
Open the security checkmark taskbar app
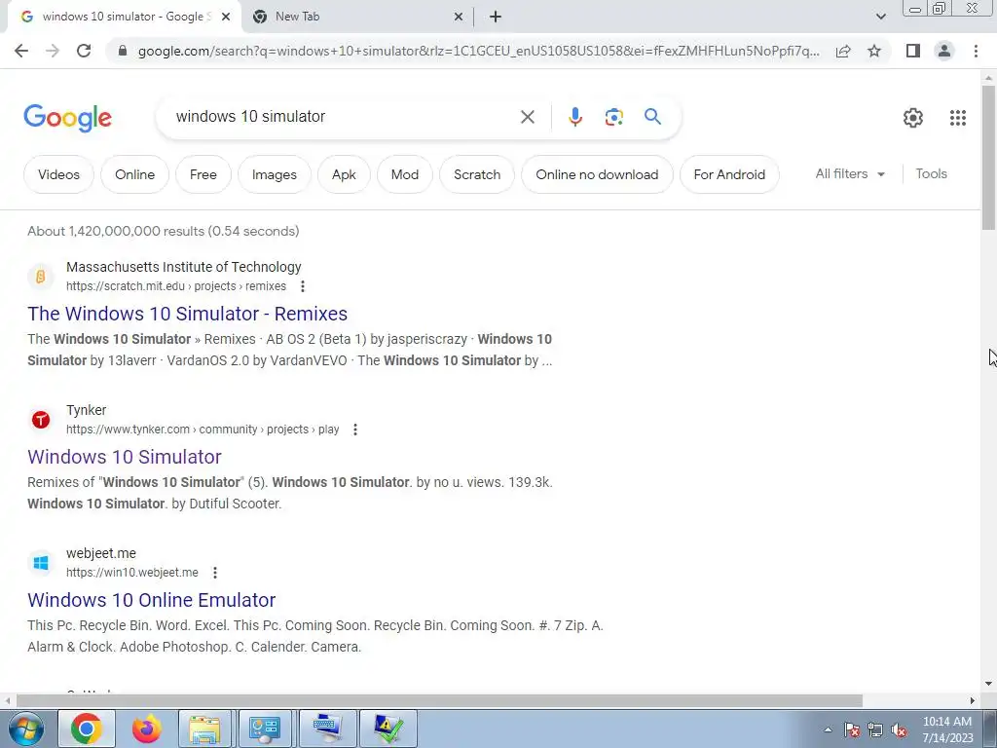pos(388,729)
